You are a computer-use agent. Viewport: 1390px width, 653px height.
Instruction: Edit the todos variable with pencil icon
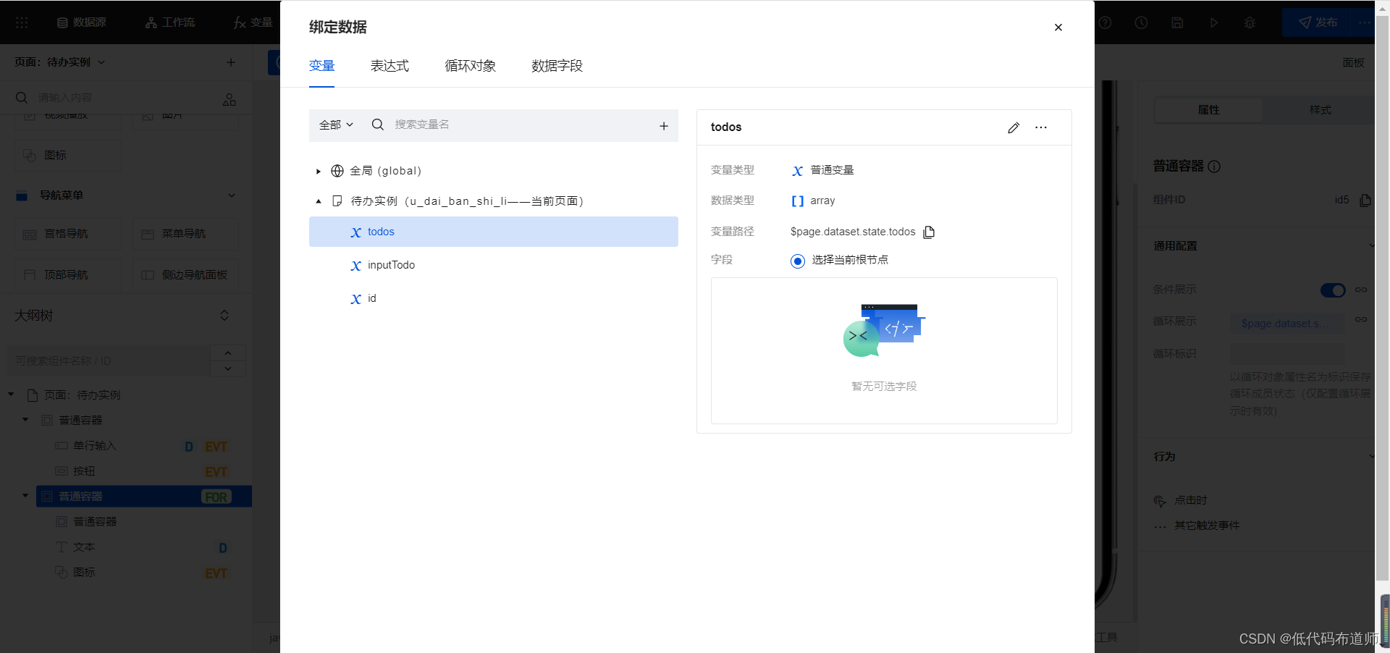pyautogui.click(x=1013, y=128)
